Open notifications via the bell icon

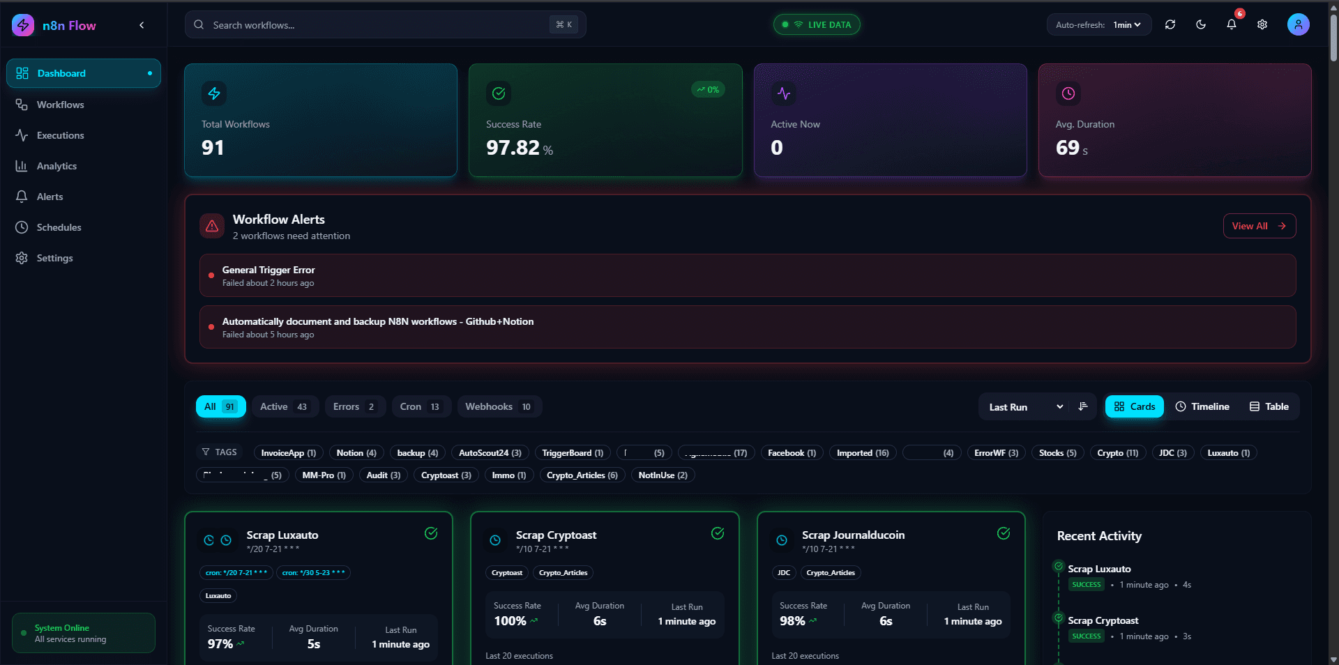point(1231,24)
